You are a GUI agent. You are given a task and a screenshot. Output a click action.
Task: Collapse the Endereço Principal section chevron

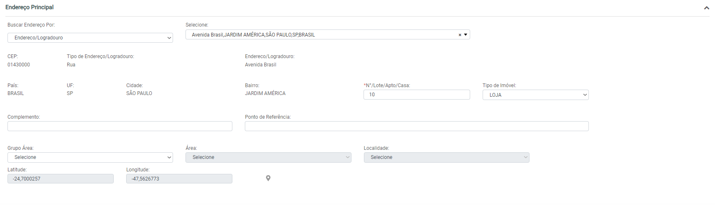(x=706, y=8)
